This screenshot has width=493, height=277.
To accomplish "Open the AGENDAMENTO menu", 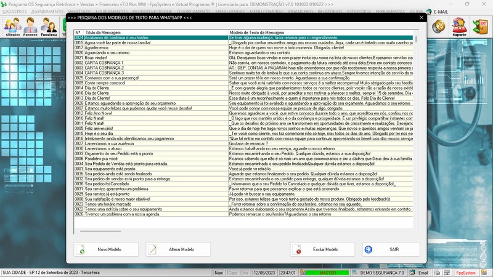I will point(47,12).
